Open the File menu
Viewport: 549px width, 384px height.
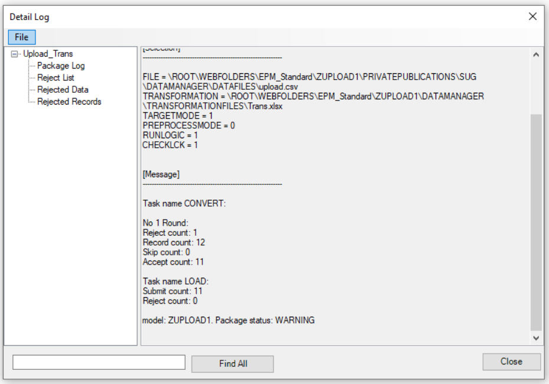[x=21, y=37]
